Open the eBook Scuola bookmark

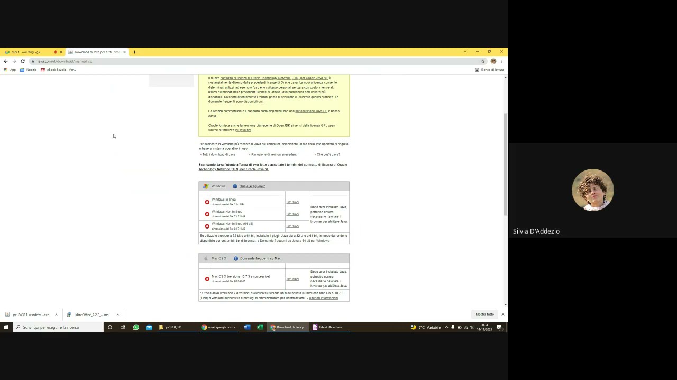click(58, 70)
